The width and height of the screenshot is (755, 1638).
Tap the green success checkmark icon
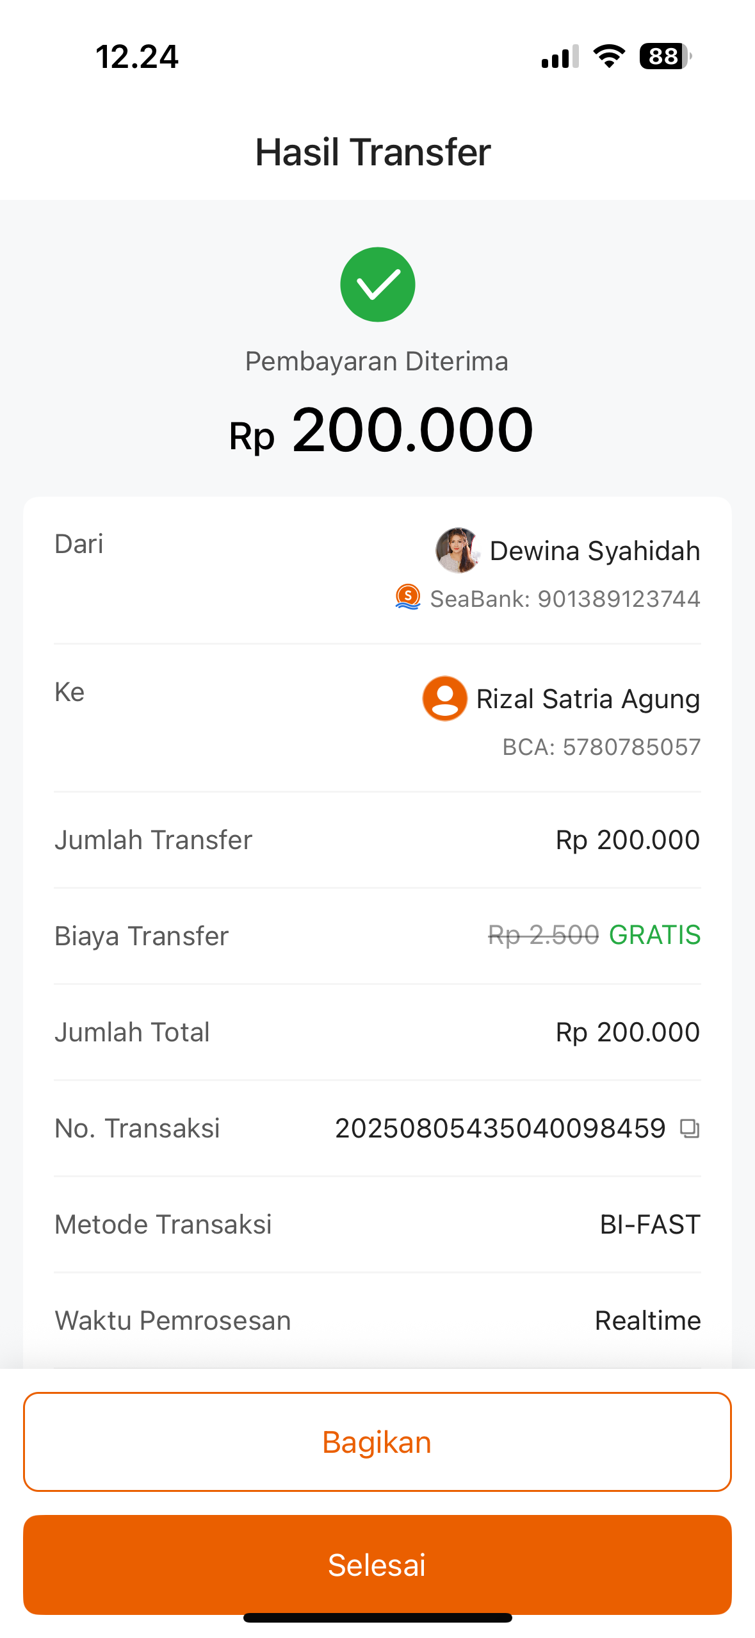tap(377, 285)
